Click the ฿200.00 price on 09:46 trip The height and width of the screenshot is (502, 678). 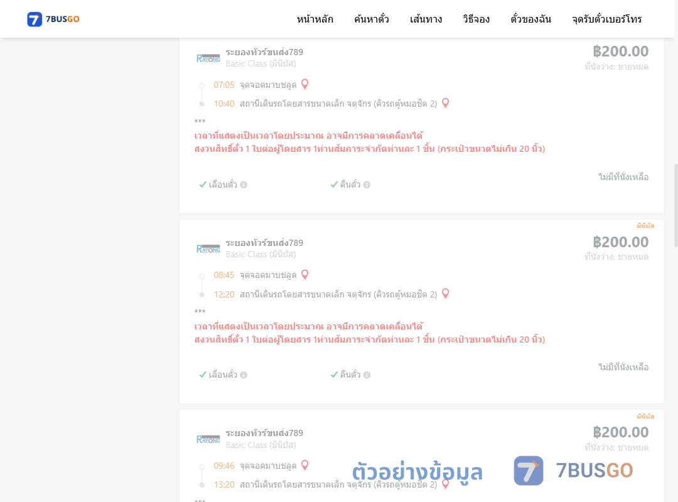(x=620, y=432)
